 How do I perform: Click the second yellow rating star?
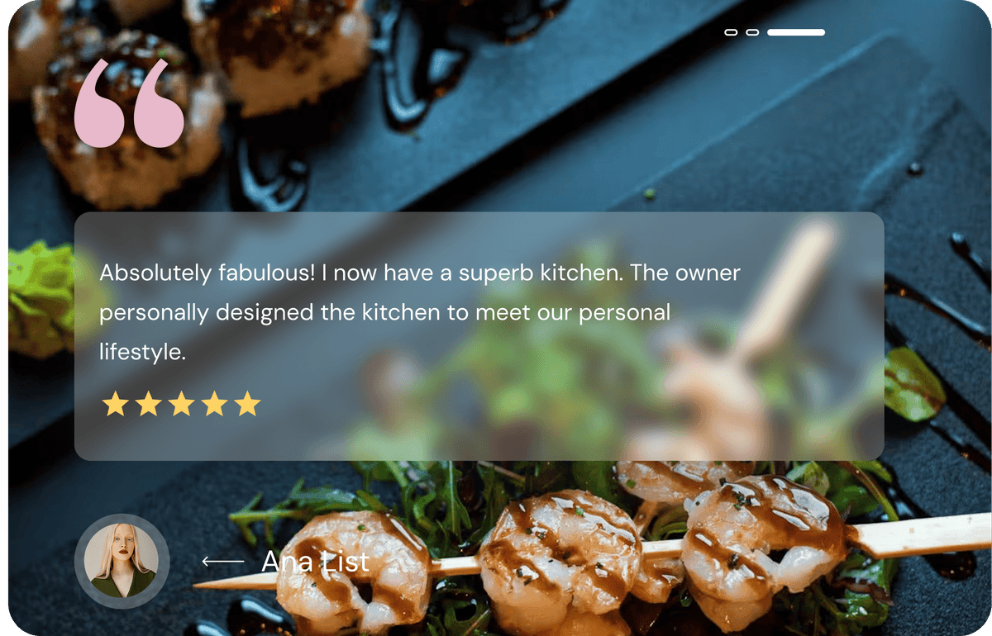pos(148,404)
